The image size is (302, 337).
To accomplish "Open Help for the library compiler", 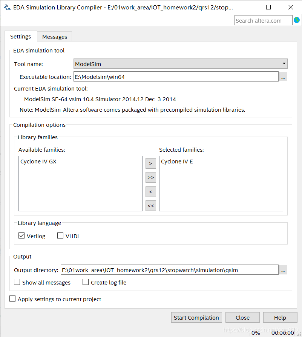I will [280, 317].
